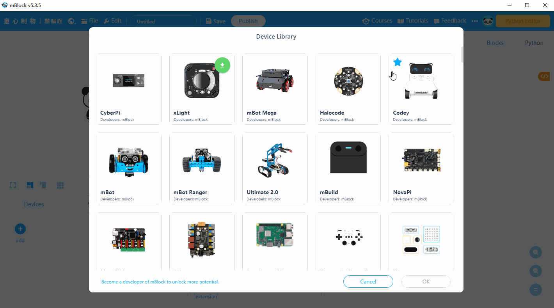Select the large stage layout icon

tap(30, 185)
